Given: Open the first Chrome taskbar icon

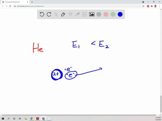Looking at the screenshot, I should tap(32, 119).
